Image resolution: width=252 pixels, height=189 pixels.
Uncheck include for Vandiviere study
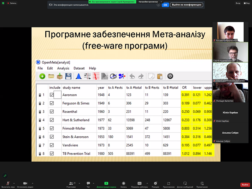coord(52,145)
